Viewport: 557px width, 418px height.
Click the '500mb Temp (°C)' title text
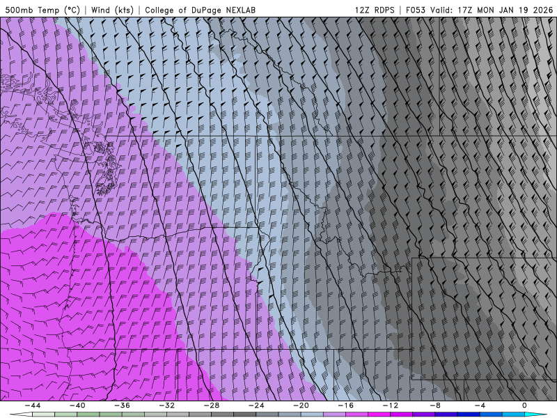pyautogui.click(x=42, y=10)
